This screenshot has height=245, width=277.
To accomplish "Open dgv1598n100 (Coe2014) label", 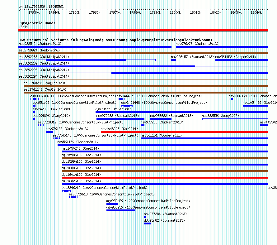I will [81, 155].
